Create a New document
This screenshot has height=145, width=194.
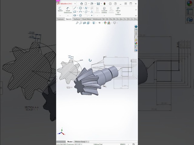[86, 4]
